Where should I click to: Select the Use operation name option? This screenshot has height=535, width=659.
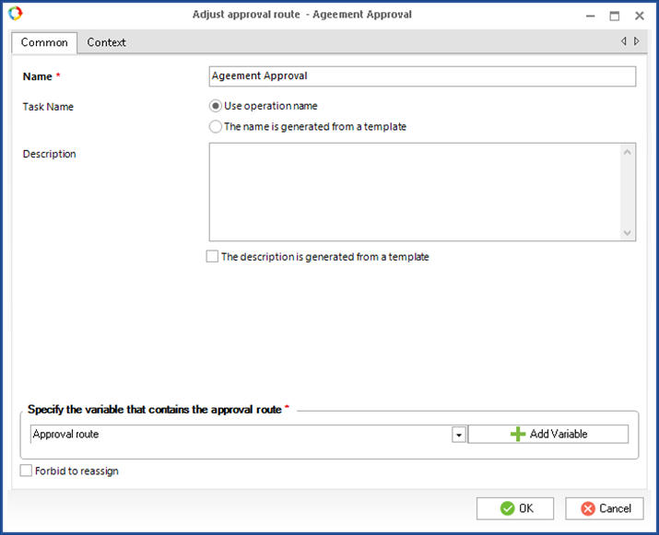pos(216,106)
